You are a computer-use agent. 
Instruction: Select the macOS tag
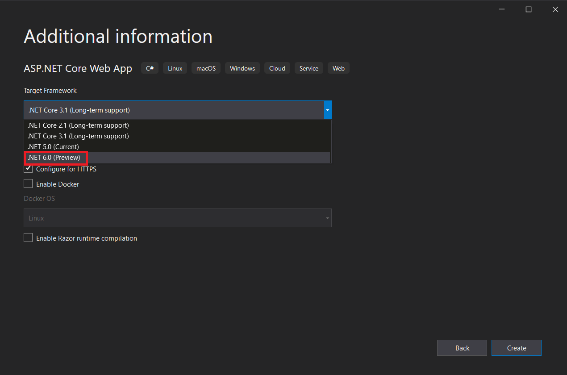click(206, 68)
